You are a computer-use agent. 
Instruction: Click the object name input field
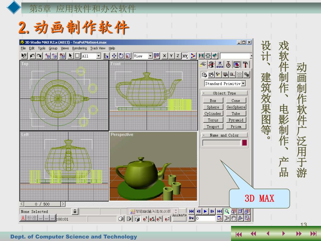222,143
